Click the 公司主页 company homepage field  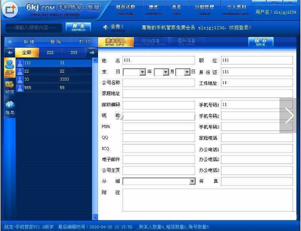coord(158,170)
